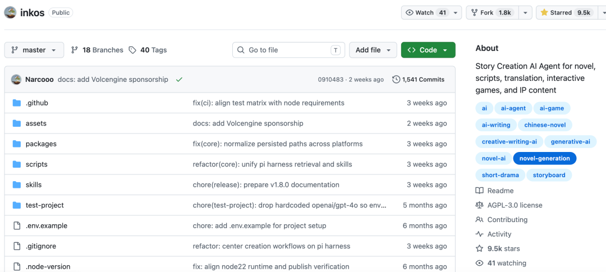Screen dimensions: 606x272
Task: Select the ai-agent topic tag
Action: [x=513, y=108]
